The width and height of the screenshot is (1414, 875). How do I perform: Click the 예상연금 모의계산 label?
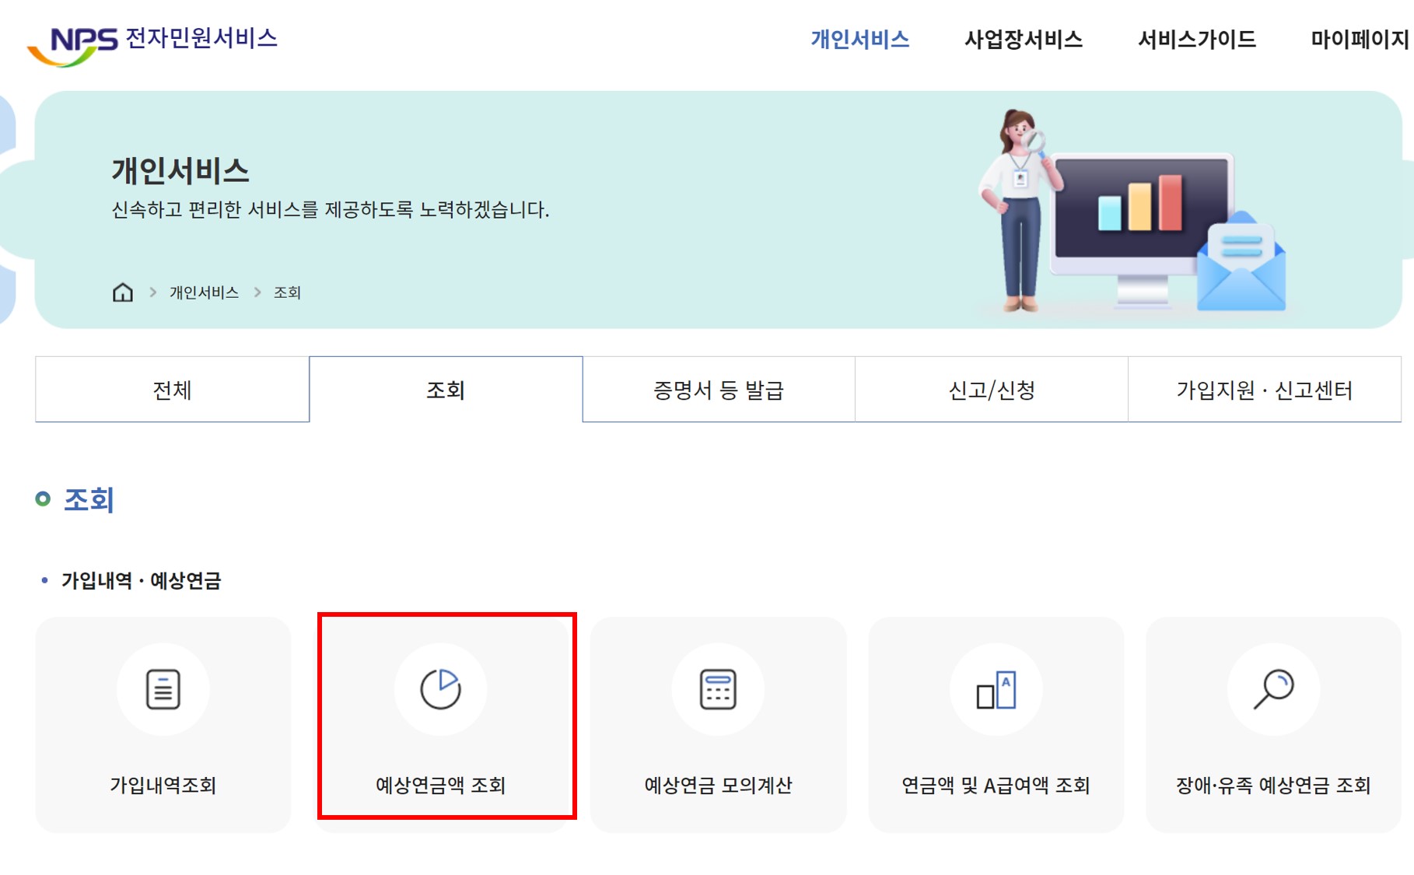coord(718,785)
